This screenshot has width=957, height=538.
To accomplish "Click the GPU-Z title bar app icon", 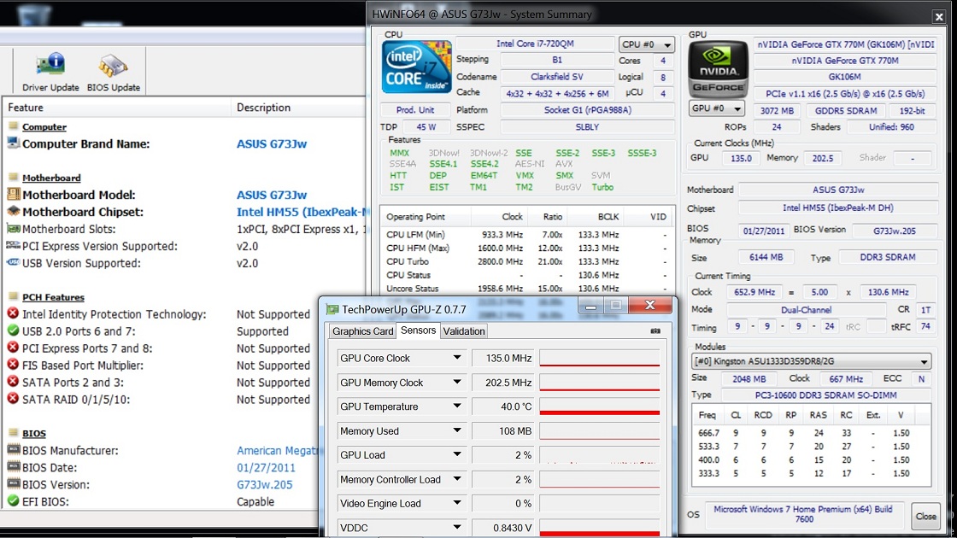I will (x=332, y=309).
